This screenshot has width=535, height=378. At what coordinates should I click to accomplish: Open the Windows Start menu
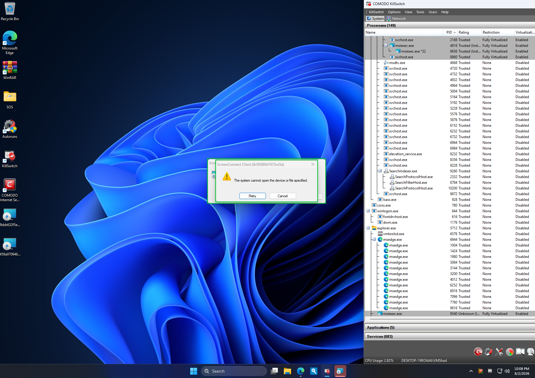[x=194, y=371]
